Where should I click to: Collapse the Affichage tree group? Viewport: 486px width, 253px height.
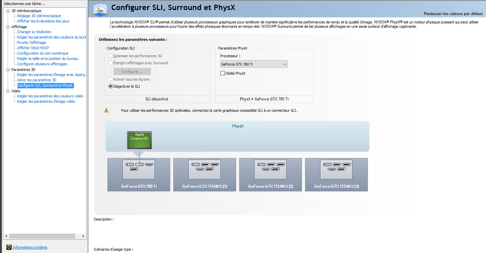8,27
